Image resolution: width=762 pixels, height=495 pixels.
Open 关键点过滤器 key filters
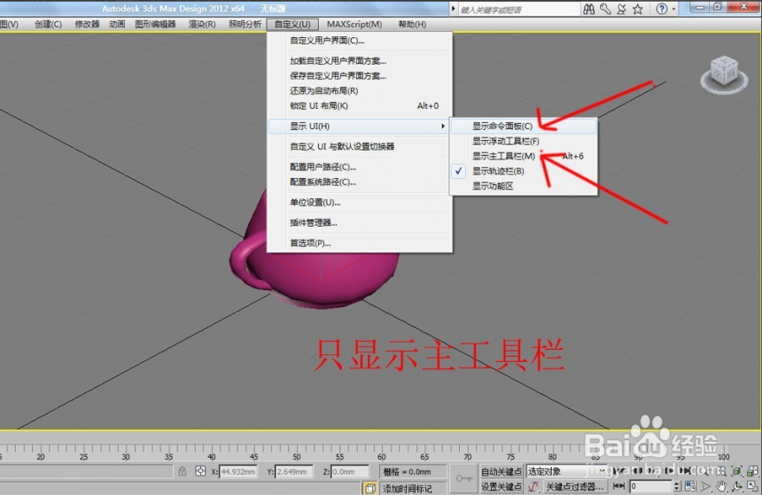(574, 486)
